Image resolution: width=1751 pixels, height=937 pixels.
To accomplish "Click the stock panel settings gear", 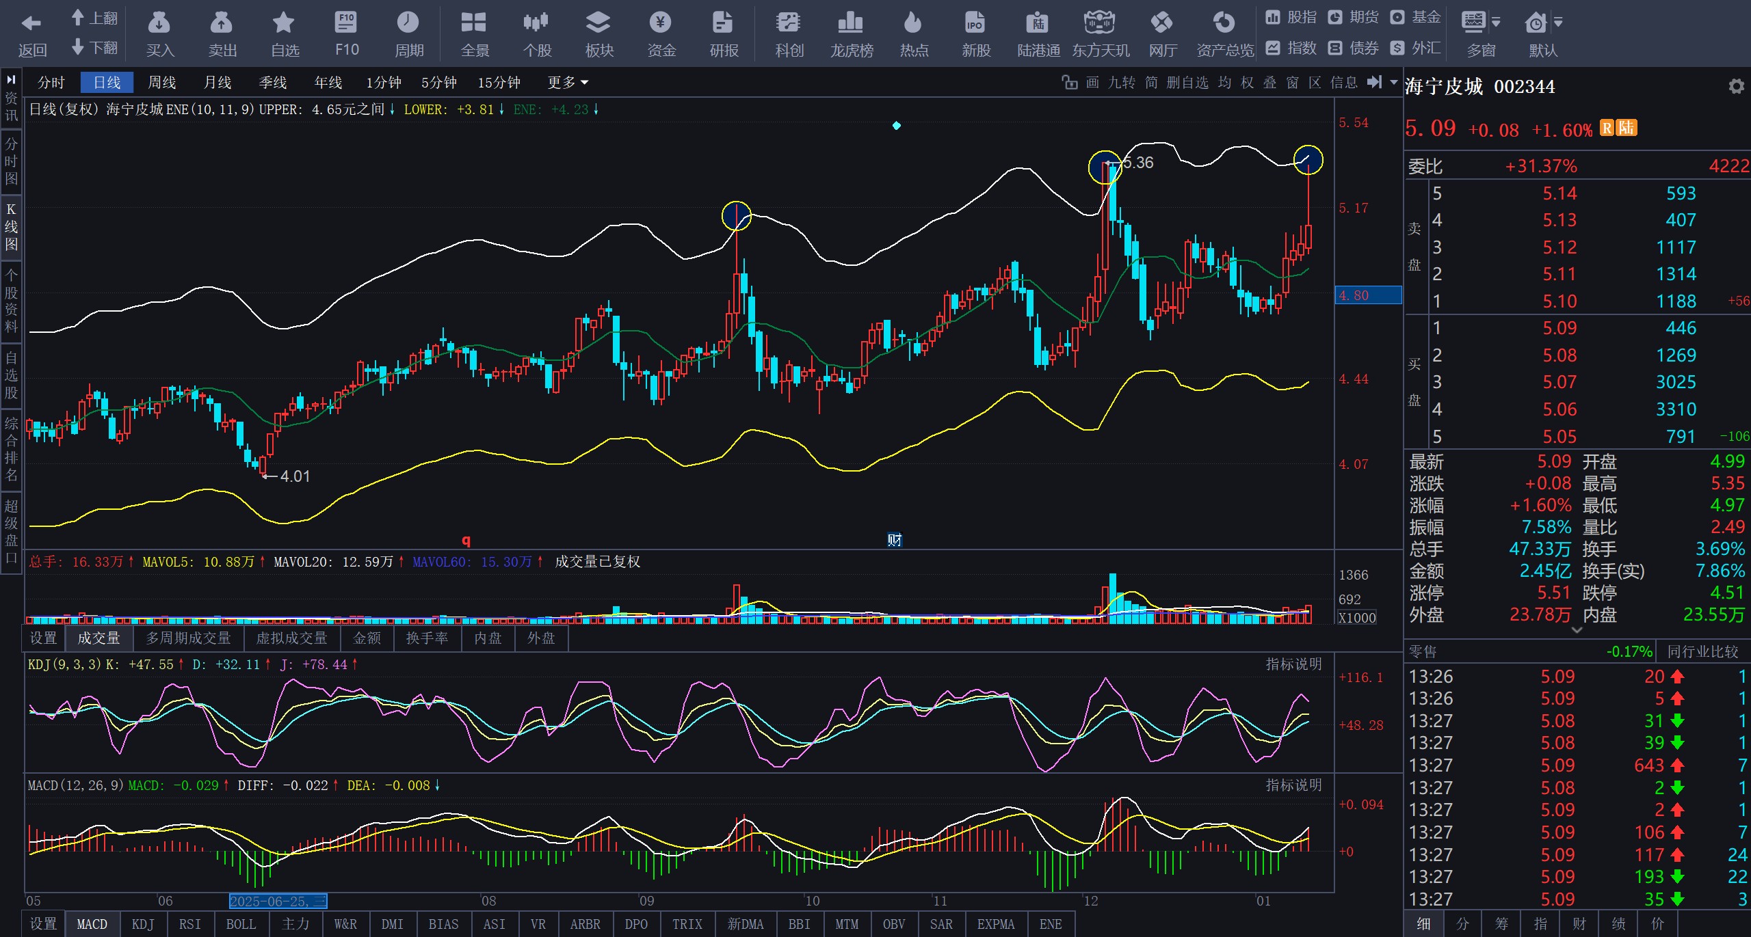I will coord(1735,87).
